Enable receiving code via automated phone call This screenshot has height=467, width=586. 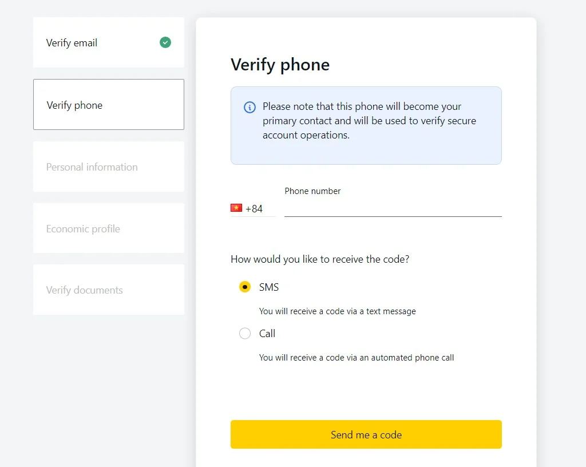[244, 333]
